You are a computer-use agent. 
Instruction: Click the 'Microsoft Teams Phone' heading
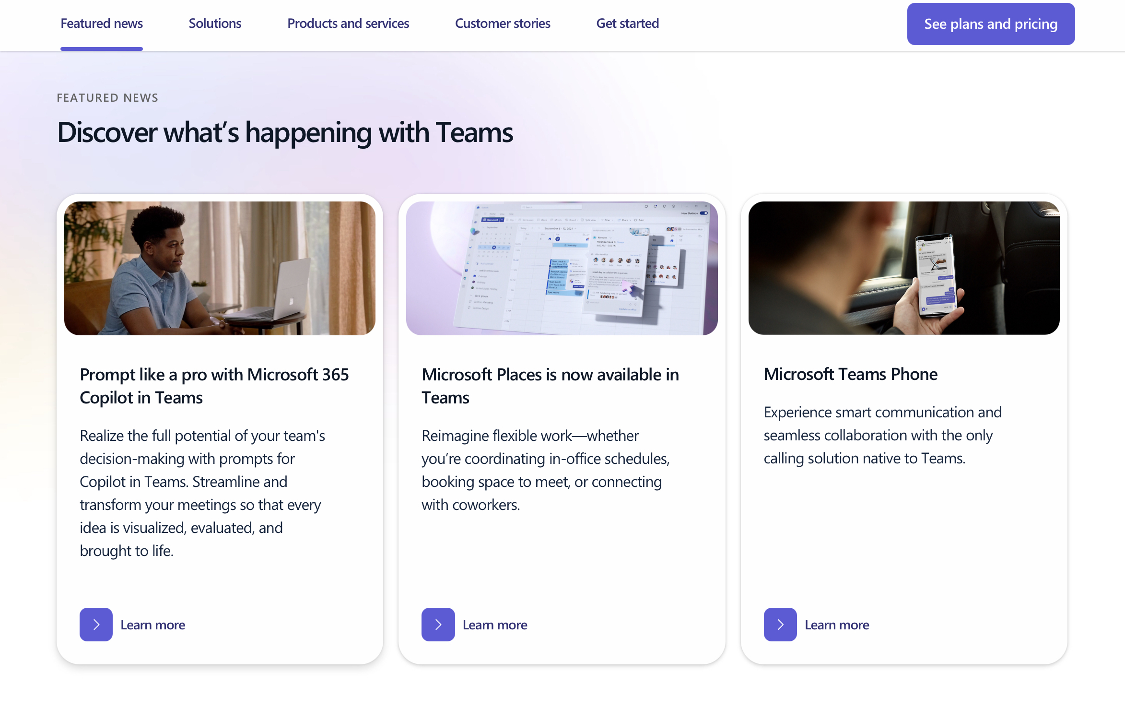point(850,374)
